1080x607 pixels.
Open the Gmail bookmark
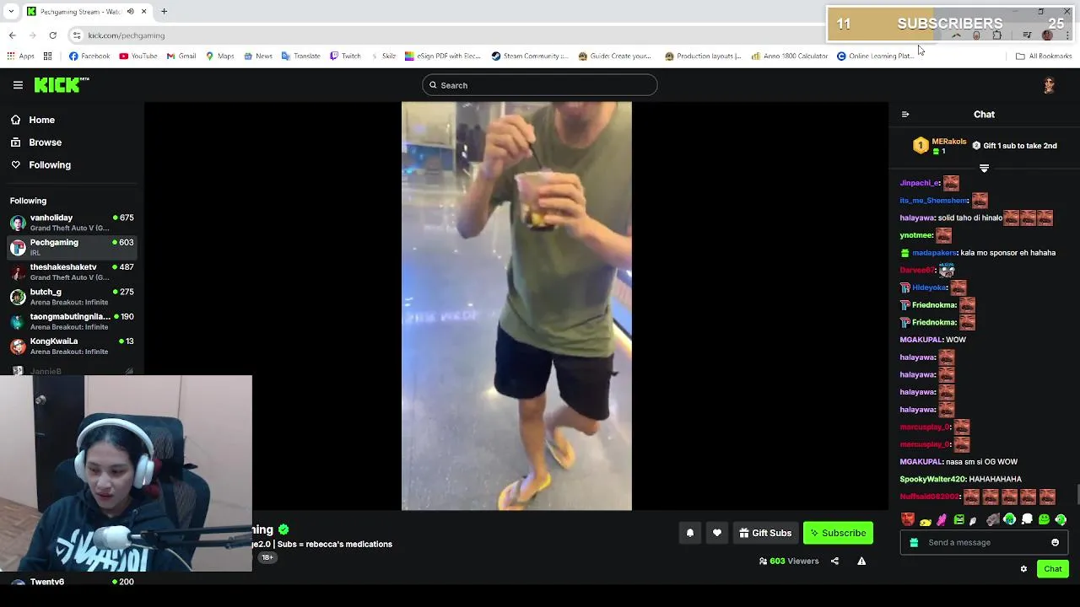pyautogui.click(x=181, y=56)
